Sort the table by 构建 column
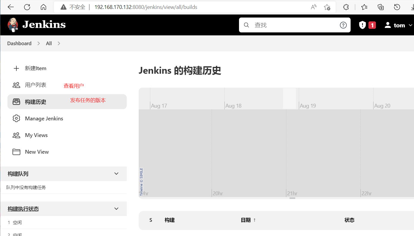 (x=170, y=220)
